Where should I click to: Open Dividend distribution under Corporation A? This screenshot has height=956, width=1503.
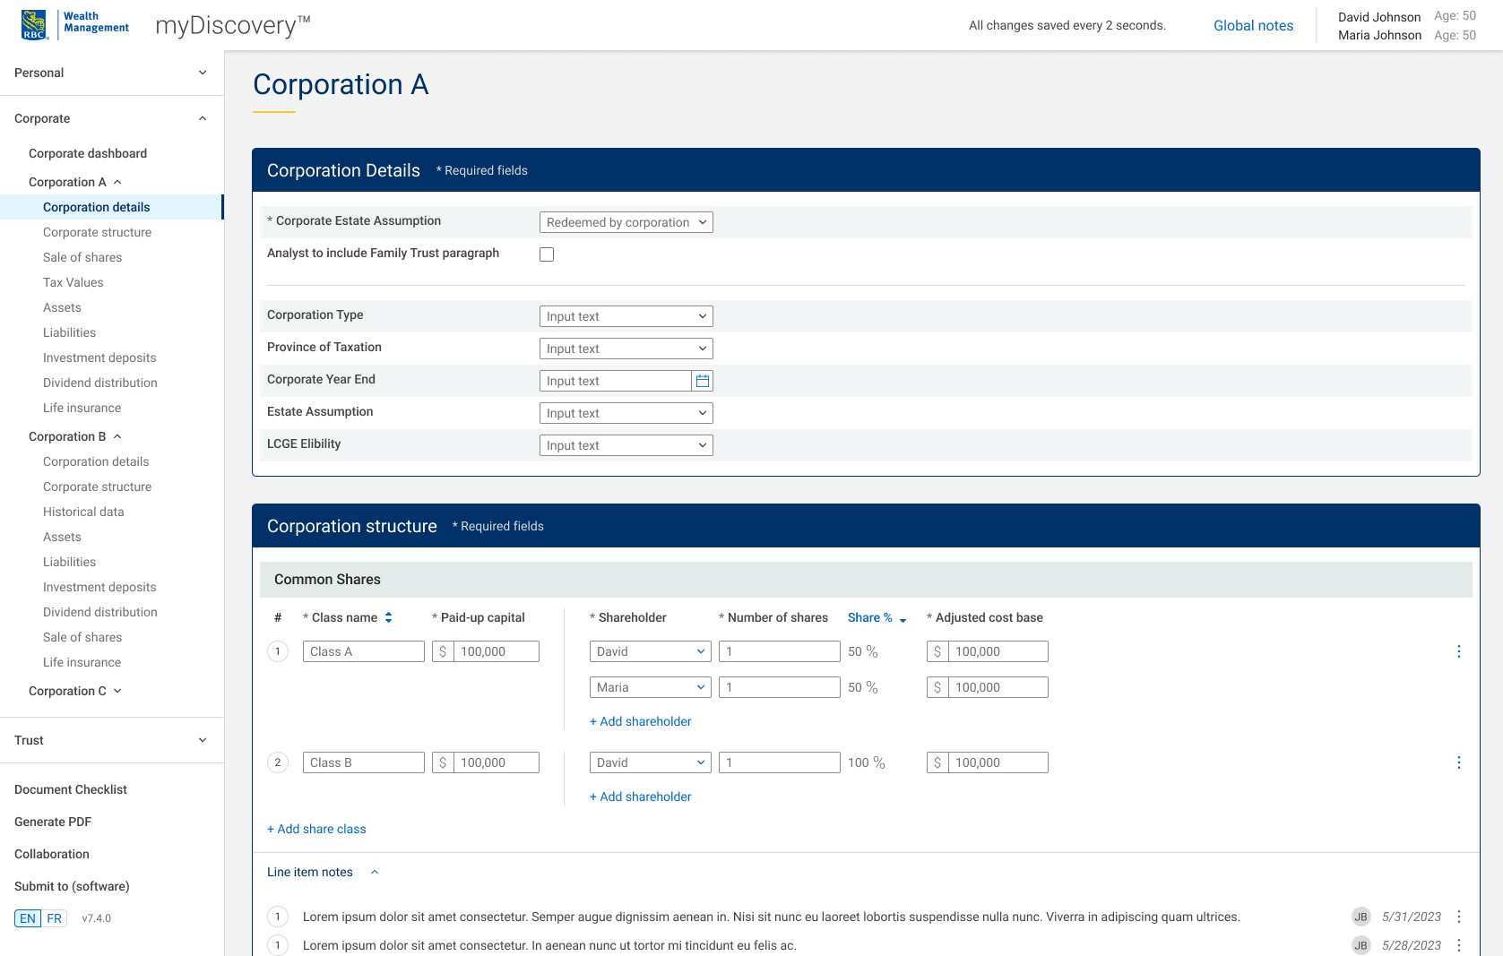(100, 383)
